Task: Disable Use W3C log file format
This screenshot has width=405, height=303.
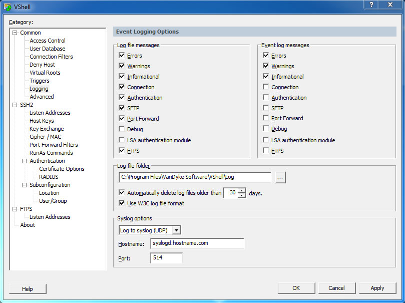Action: pos(122,203)
